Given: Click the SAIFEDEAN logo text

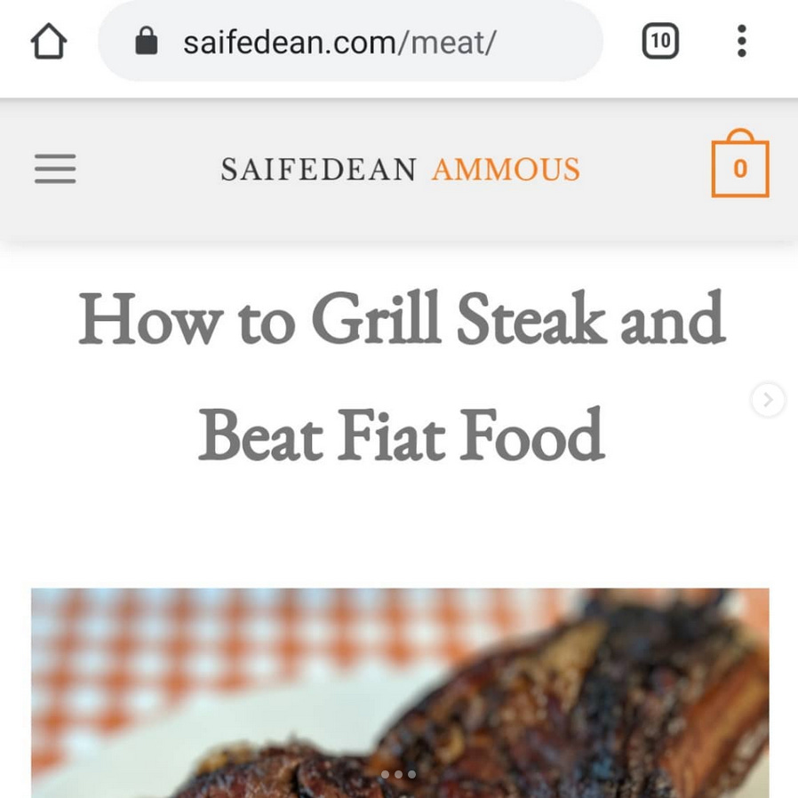Looking at the screenshot, I should (x=319, y=170).
